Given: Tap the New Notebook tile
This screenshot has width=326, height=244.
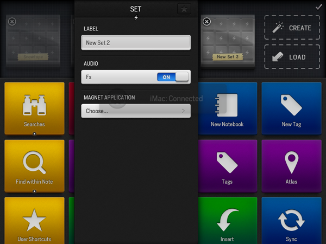Looking at the screenshot, I should coord(227,108).
